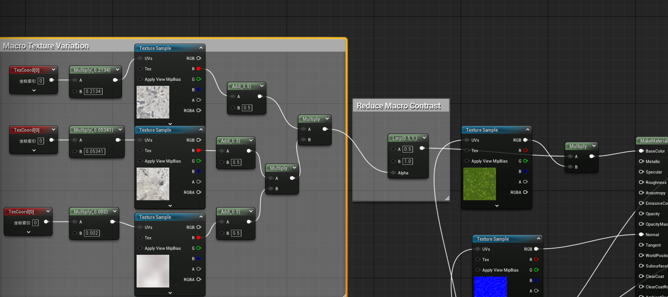Click the output pin of Multiply(,0.2134) node
Image resolution: width=668 pixels, height=297 pixels.
(x=115, y=80)
